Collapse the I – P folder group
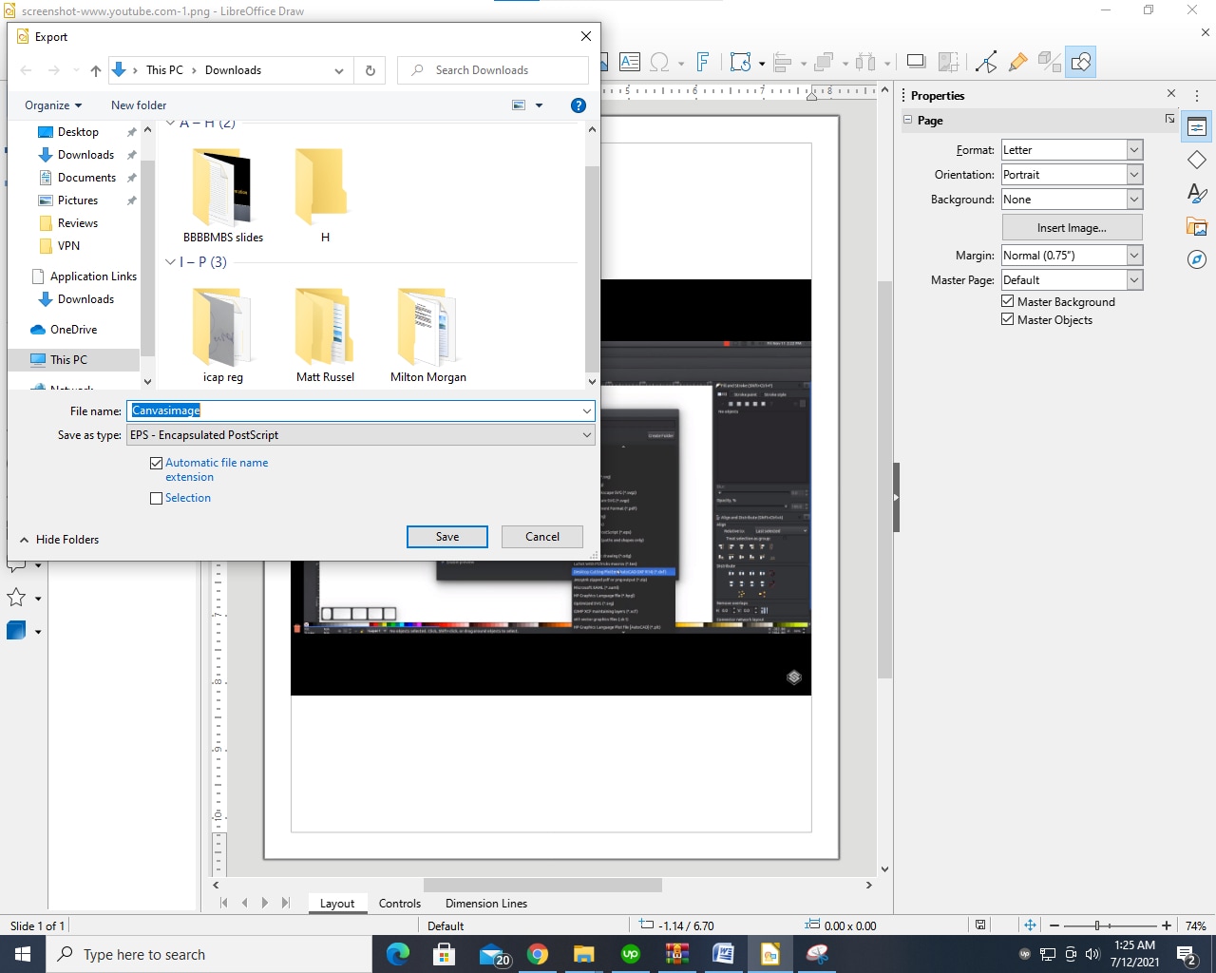Image resolution: width=1216 pixels, height=973 pixels. (x=170, y=262)
